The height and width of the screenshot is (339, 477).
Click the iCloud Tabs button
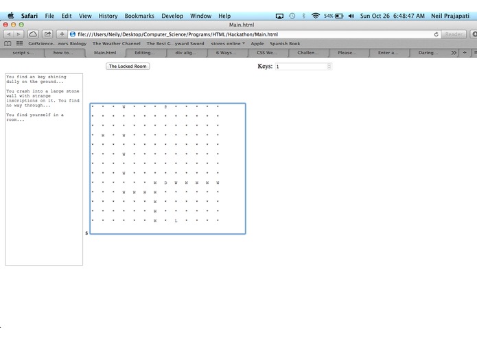(33, 34)
